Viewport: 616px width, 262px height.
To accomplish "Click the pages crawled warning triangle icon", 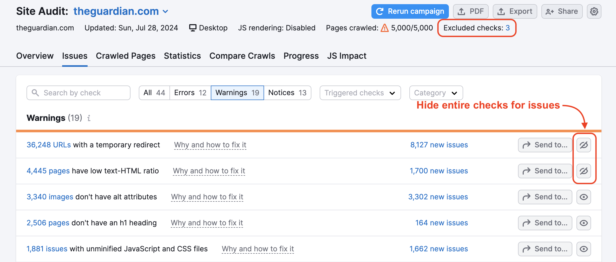I will pos(384,28).
